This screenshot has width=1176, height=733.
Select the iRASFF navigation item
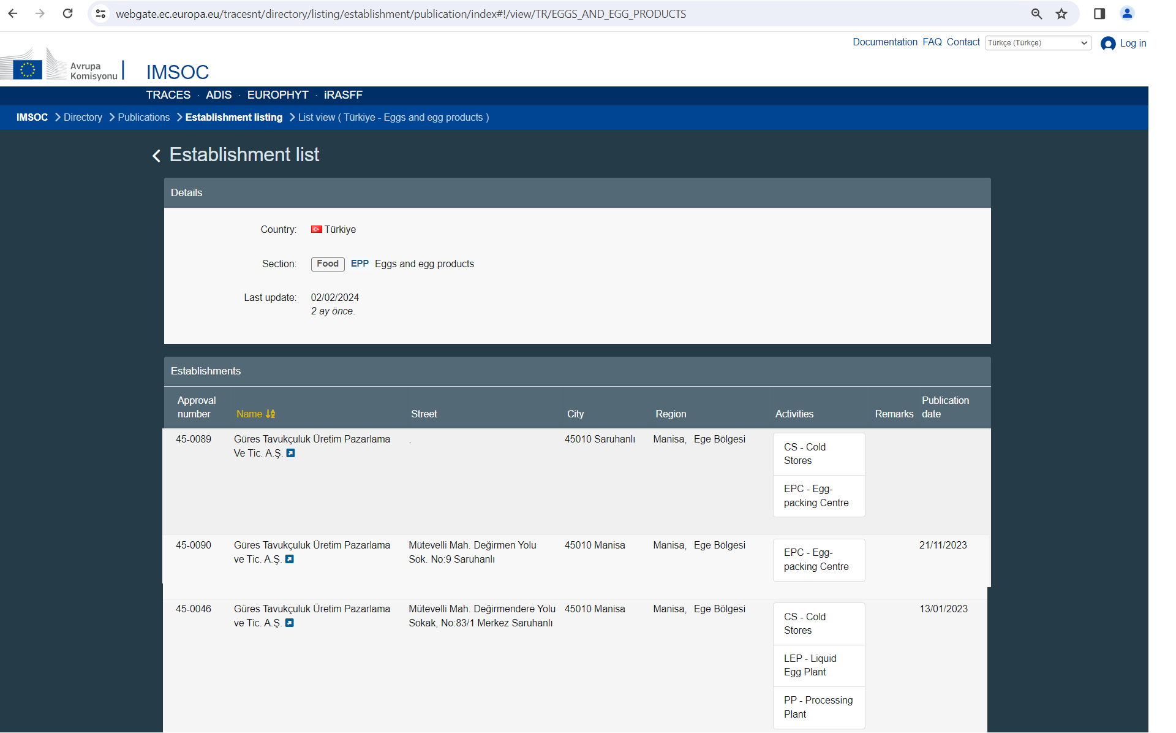[x=343, y=95]
